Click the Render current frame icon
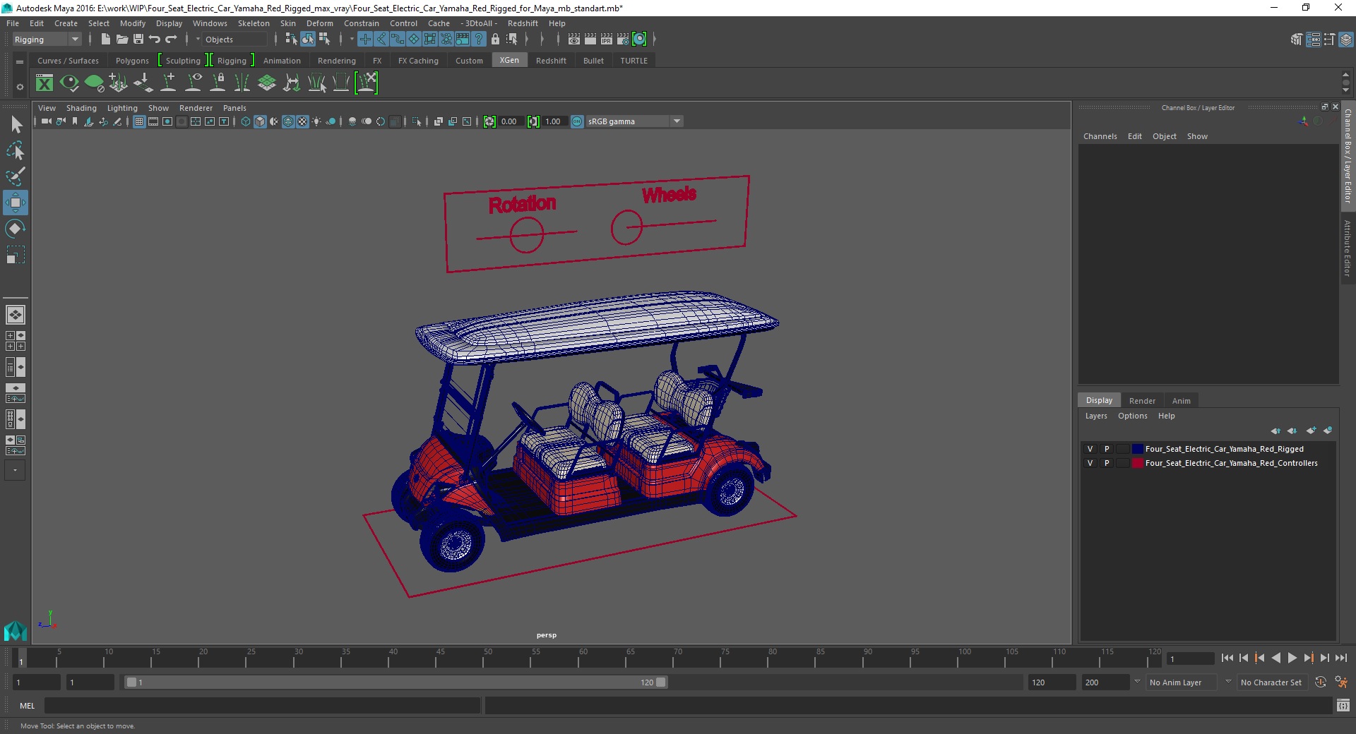Screen dimensions: 1356x734 (590, 40)
